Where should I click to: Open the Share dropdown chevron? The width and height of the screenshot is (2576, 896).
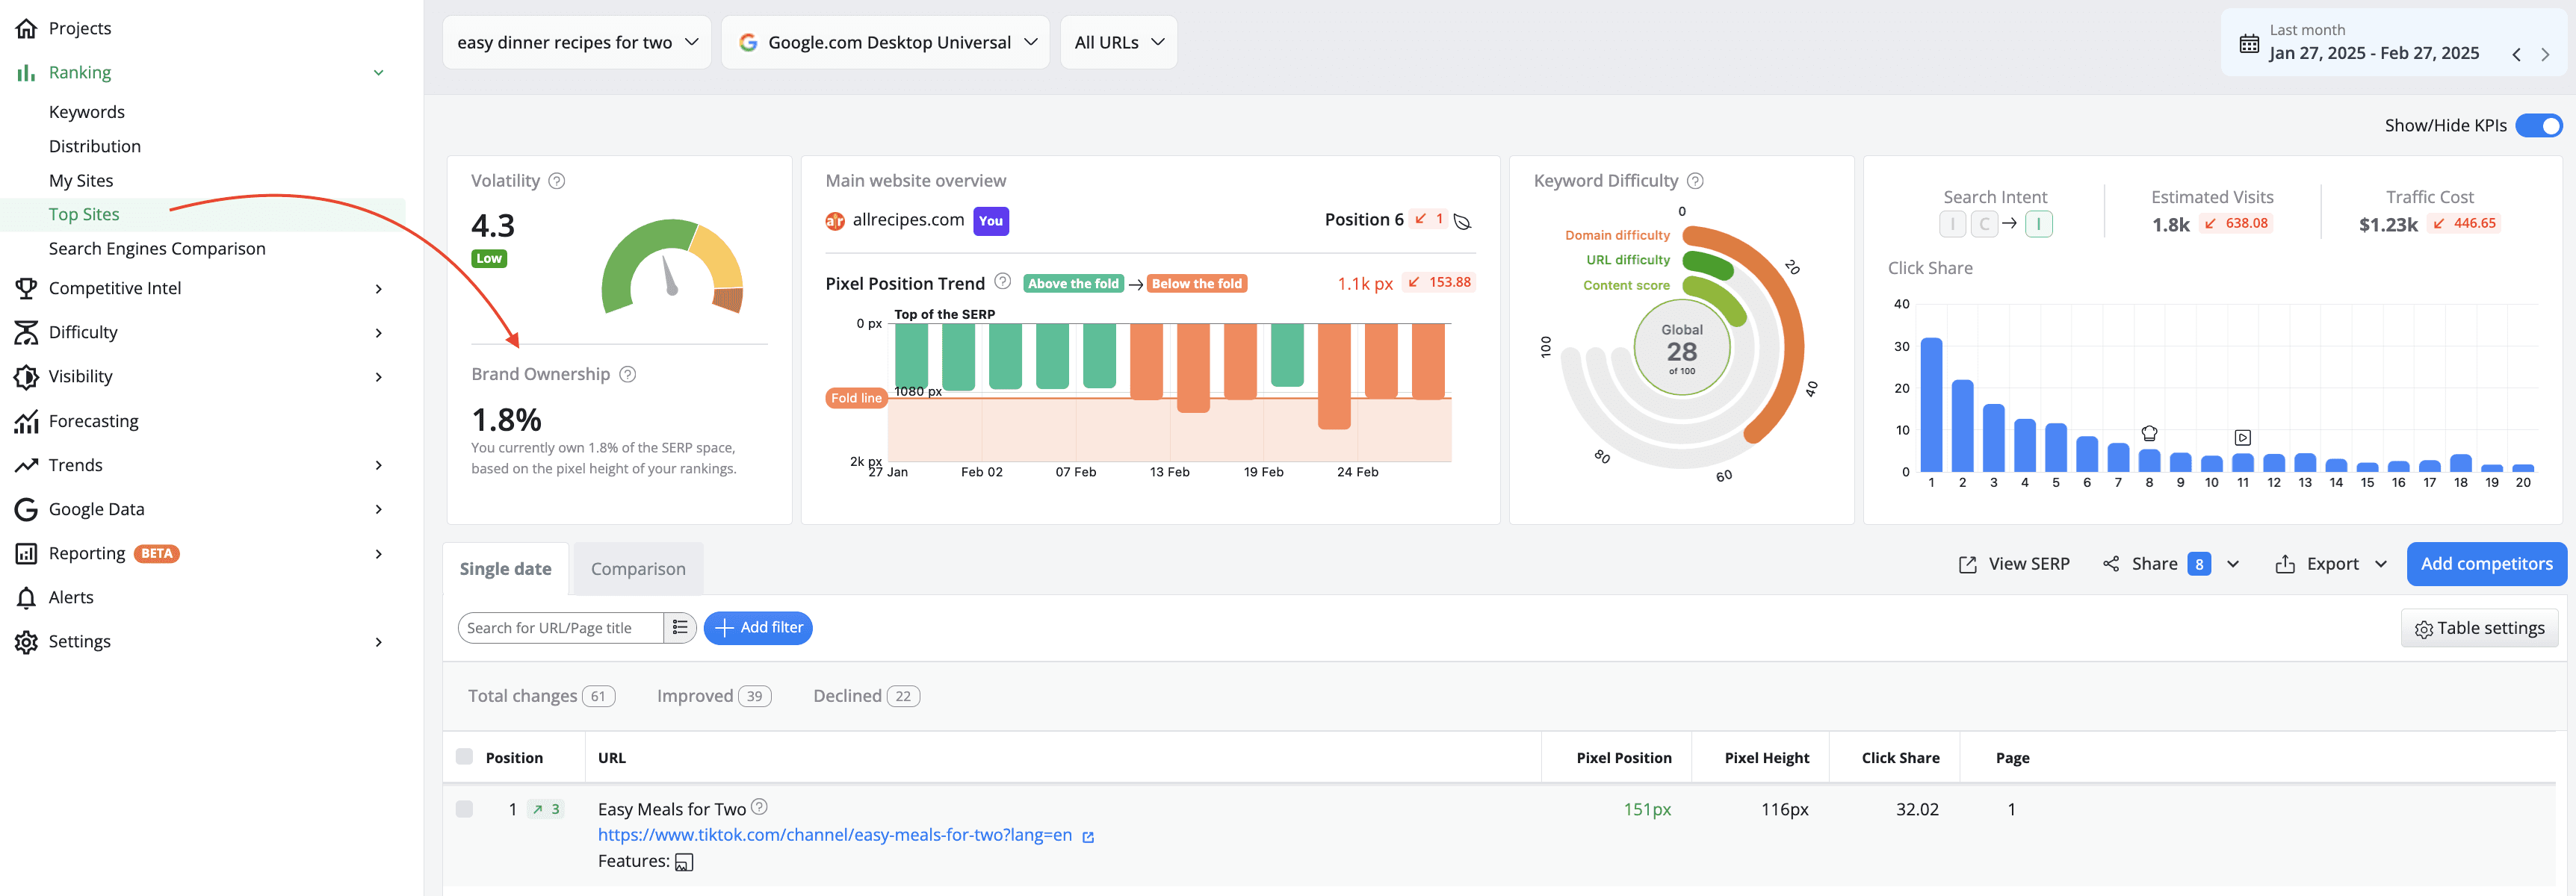pos(2233,564)
